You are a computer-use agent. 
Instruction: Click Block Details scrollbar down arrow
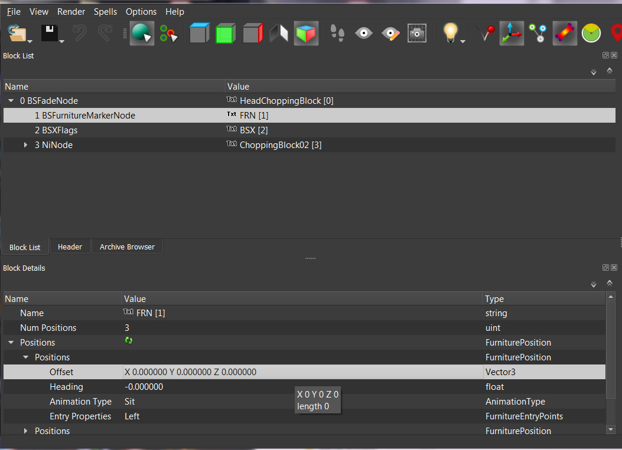tap(611, 429)
